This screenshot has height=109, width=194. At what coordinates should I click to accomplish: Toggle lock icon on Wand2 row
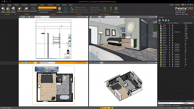pos(173,65)
